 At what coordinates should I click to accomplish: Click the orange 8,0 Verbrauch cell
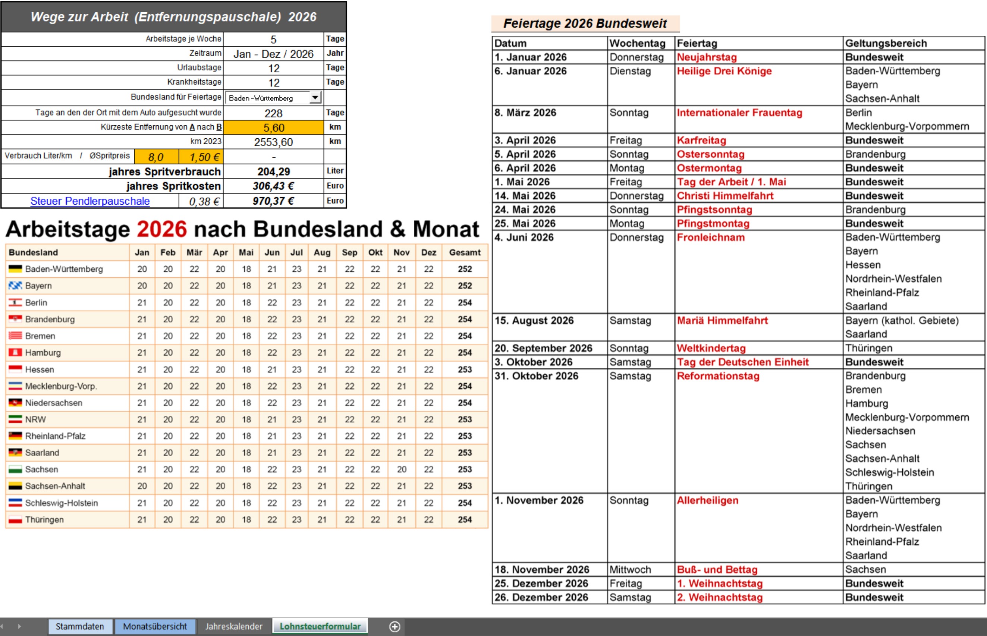pyautogui.click(x=156, y=157)
